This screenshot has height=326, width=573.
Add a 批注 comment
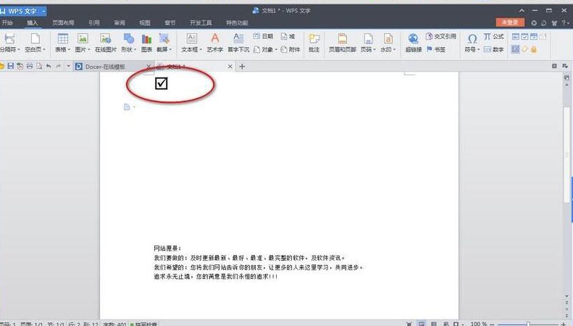pos(314,43)
